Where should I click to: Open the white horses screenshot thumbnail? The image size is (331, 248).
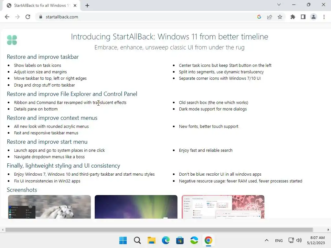click(x=49, y=207)
